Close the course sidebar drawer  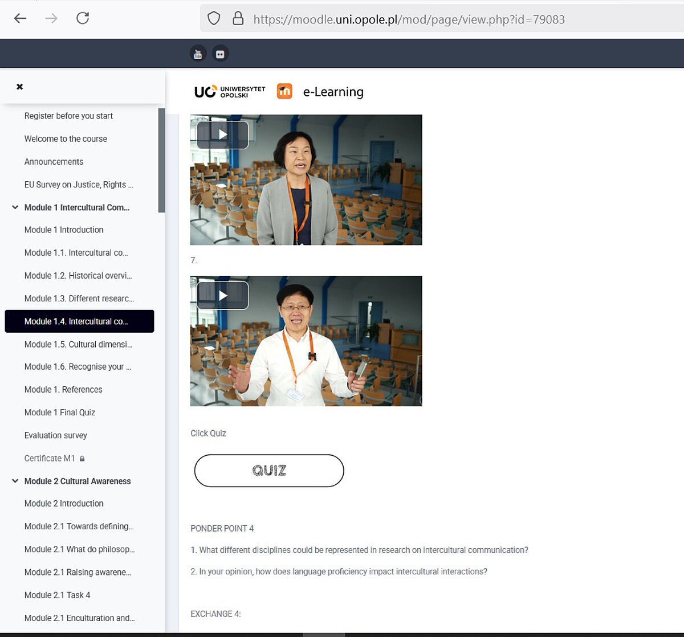(20, 87)
